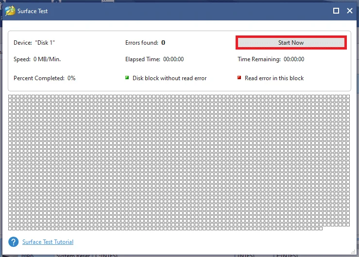Click the Start Now button
Viewport: 359px width, 257px height.
tap(291, 43)
